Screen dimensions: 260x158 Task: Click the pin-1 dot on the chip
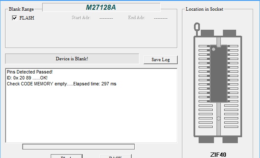tap(214, 49)
